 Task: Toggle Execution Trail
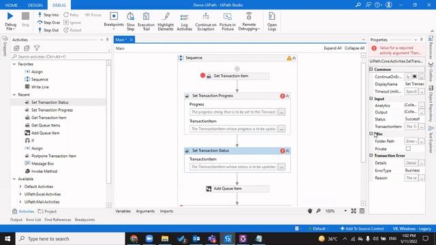pos(146,21)
